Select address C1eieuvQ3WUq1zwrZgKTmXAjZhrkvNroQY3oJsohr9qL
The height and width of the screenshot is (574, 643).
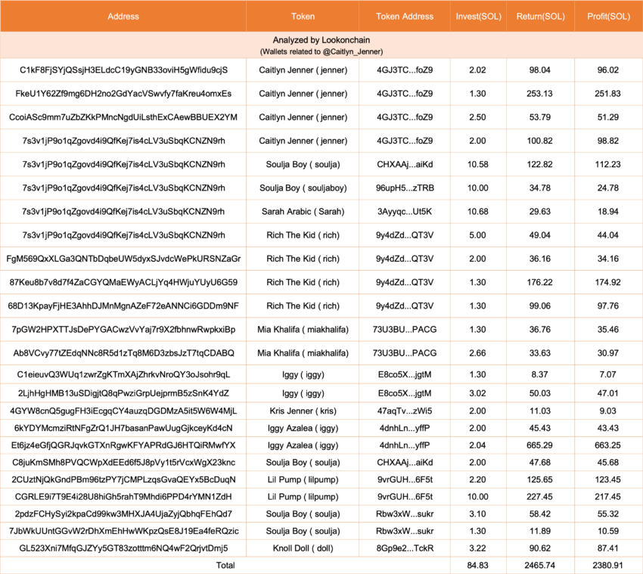[x=123, y=374]
